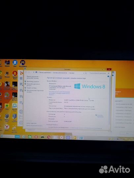Click 'Control Panel' breadcrumb in address bar
134x178 pixels.
coord(45,73)
